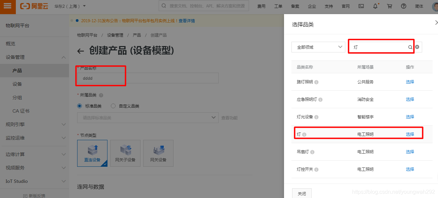
Task: Expand the 监控运维 sidebar section
Action: pos(34,138)
